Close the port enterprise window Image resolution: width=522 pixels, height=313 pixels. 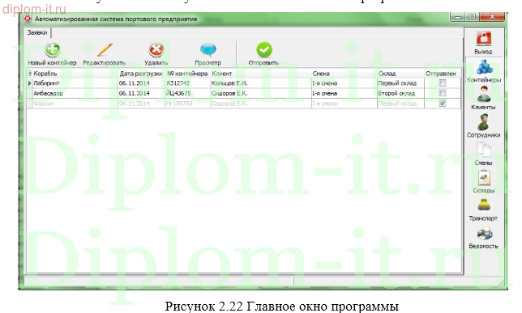492,17
